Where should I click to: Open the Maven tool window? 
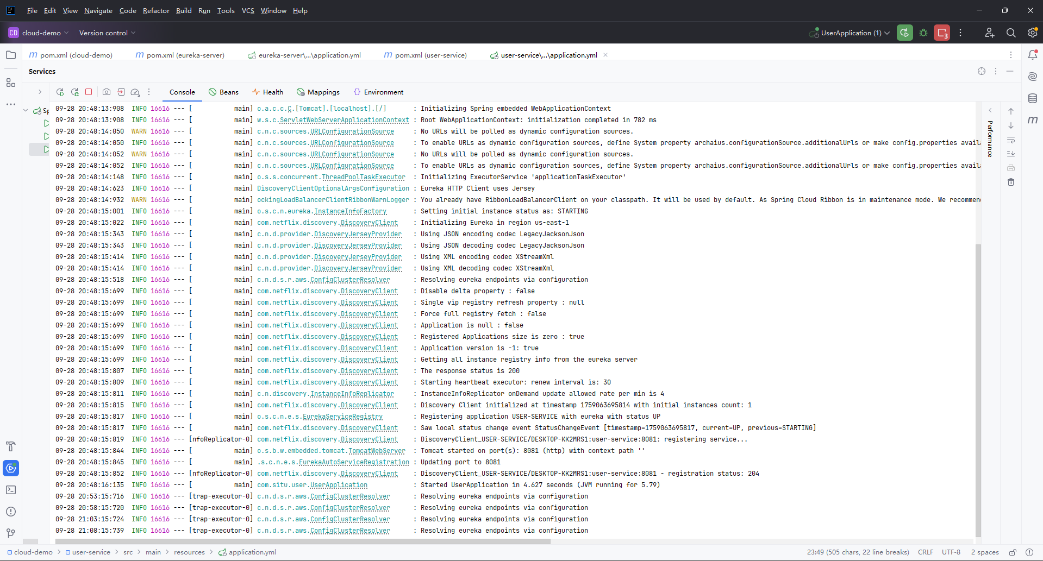click(1033, 120)
